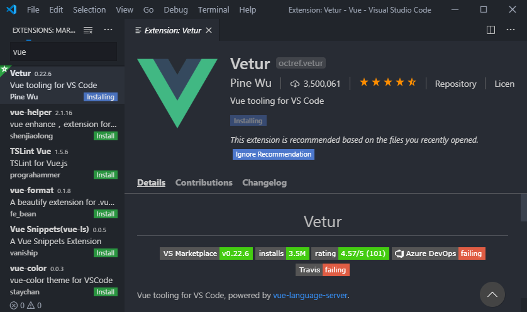Click the Split Editor icon
The width and height of the screenshot is (527, 312).
(x=491, y=30)
